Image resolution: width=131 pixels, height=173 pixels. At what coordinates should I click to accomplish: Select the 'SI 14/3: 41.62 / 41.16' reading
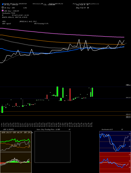pos(20,15)
